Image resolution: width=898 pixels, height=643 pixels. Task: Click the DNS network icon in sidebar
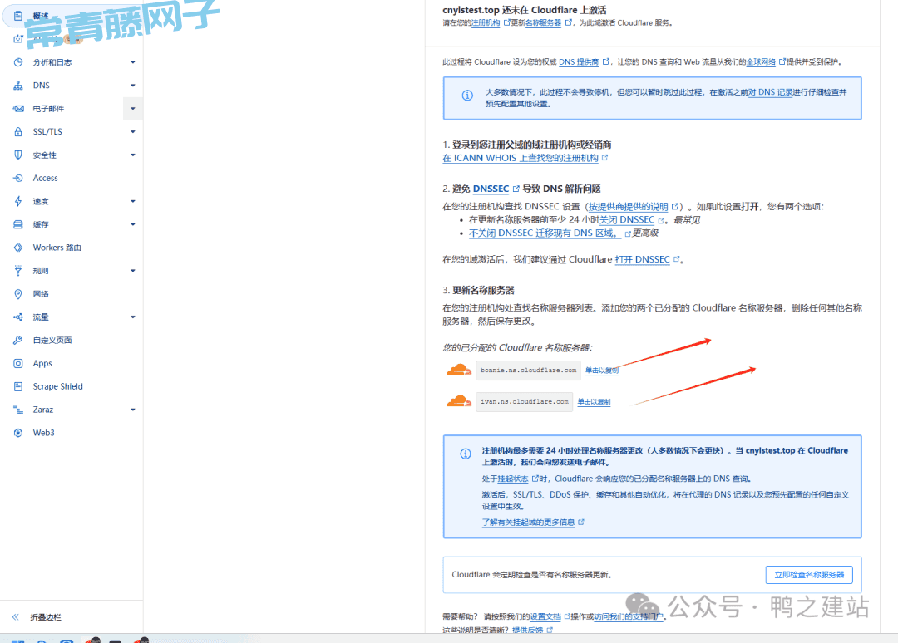pos(18,86)
